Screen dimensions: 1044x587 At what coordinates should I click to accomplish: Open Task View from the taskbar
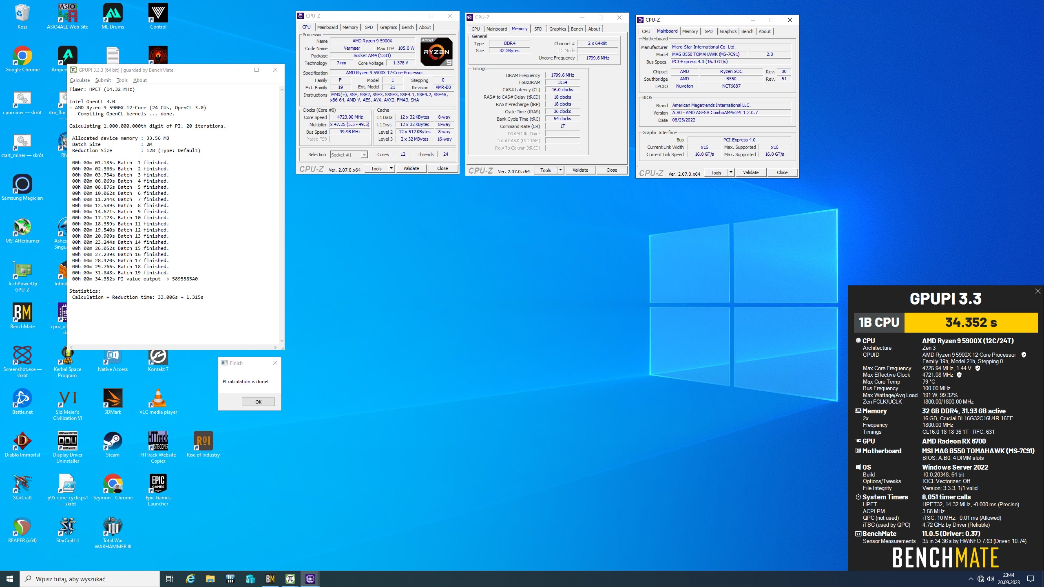coord(170,579)
